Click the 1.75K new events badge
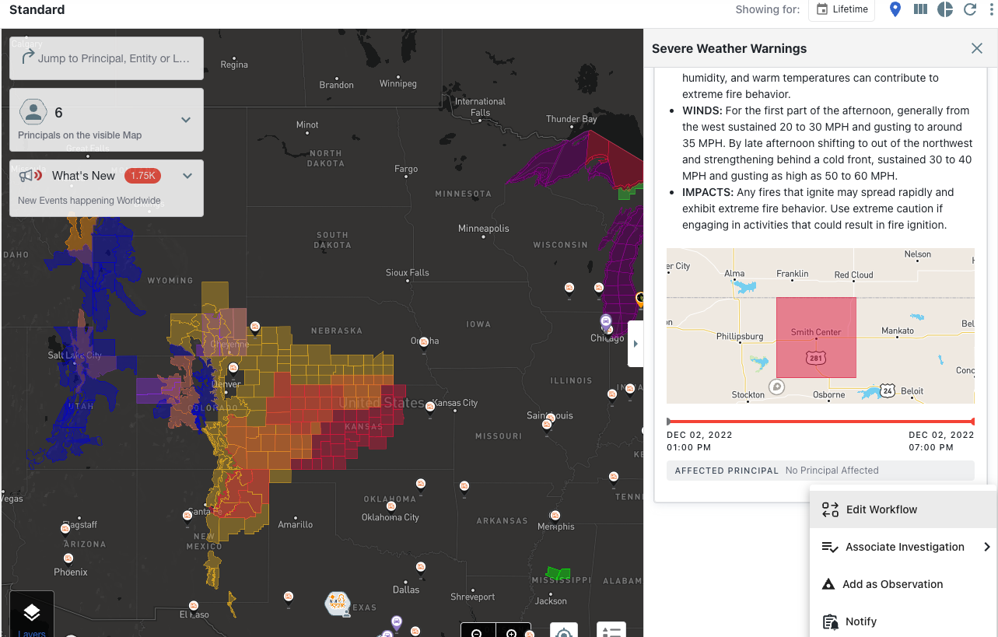The height and width of the screenshot is (637, 998). [x=142, y=176]
